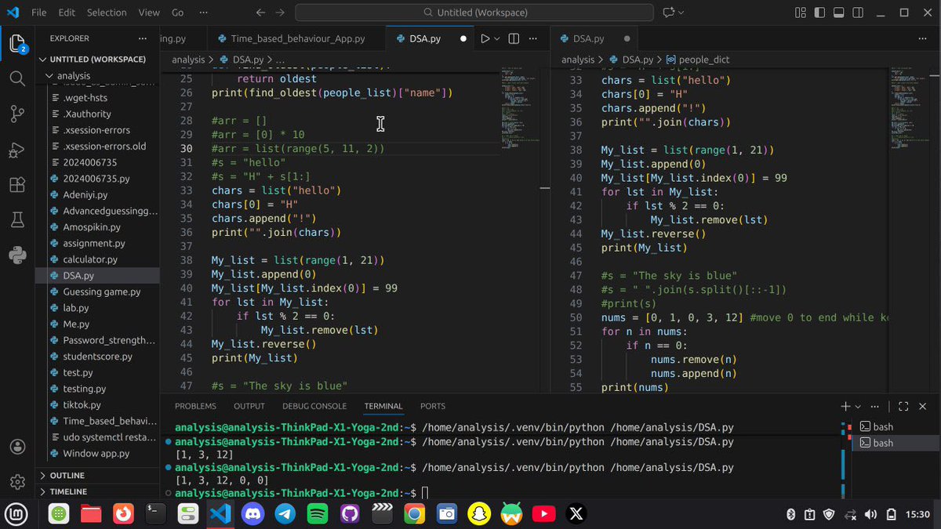Select the second bash terminal entry
Viewport: 941px width, 529px height.
893,443
